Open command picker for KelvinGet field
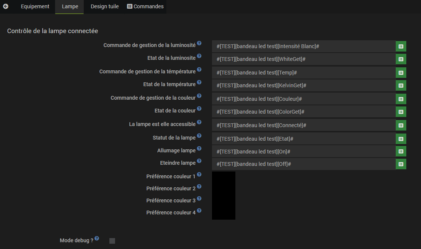 (401, 85)
